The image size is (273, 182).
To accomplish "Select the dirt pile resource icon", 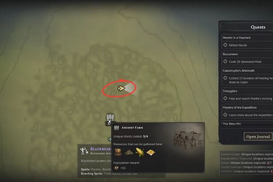I will click(129, 152).
